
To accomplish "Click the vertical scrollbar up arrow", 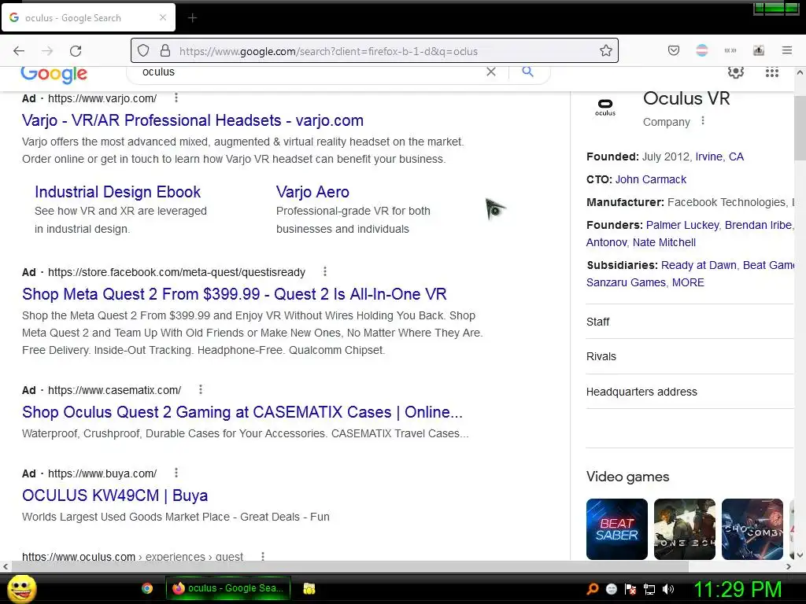I will tap(800, 73).
